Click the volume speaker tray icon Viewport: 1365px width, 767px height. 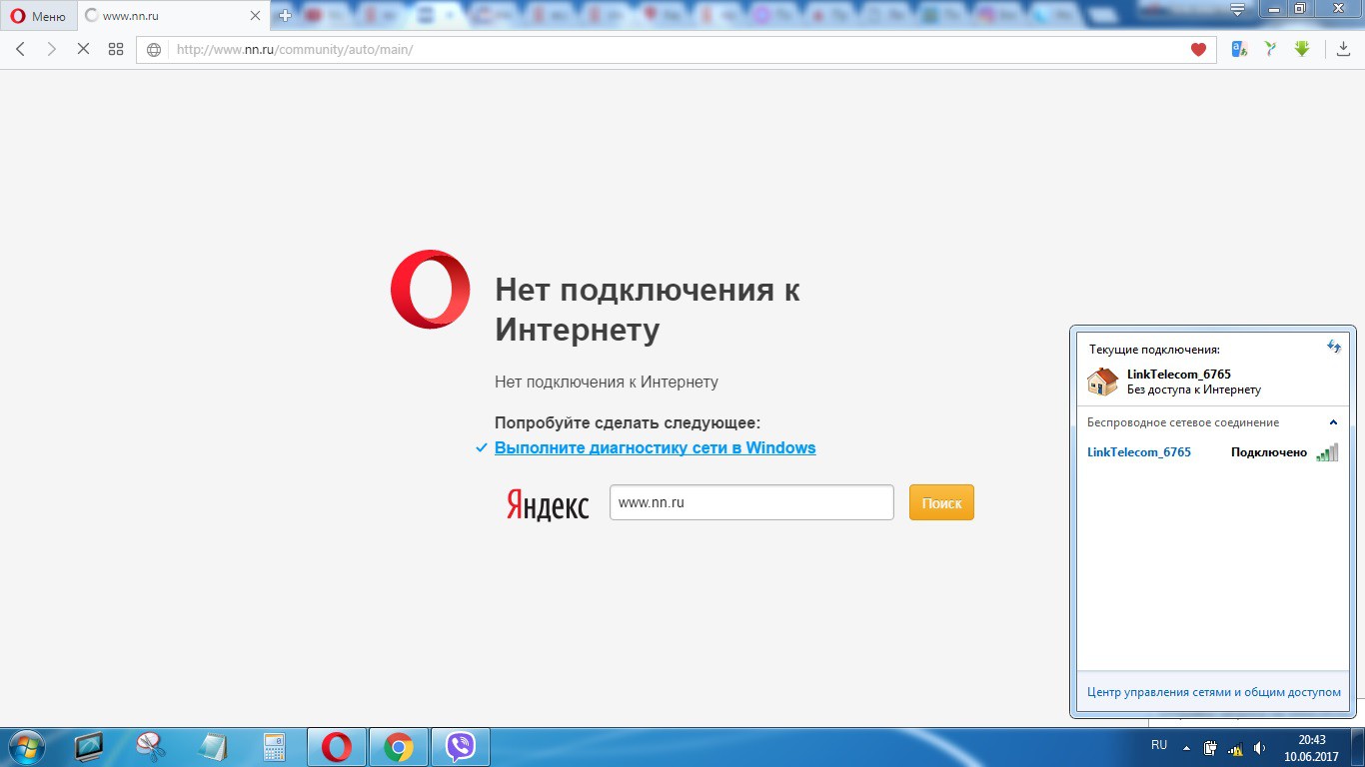coord(1260,747)
